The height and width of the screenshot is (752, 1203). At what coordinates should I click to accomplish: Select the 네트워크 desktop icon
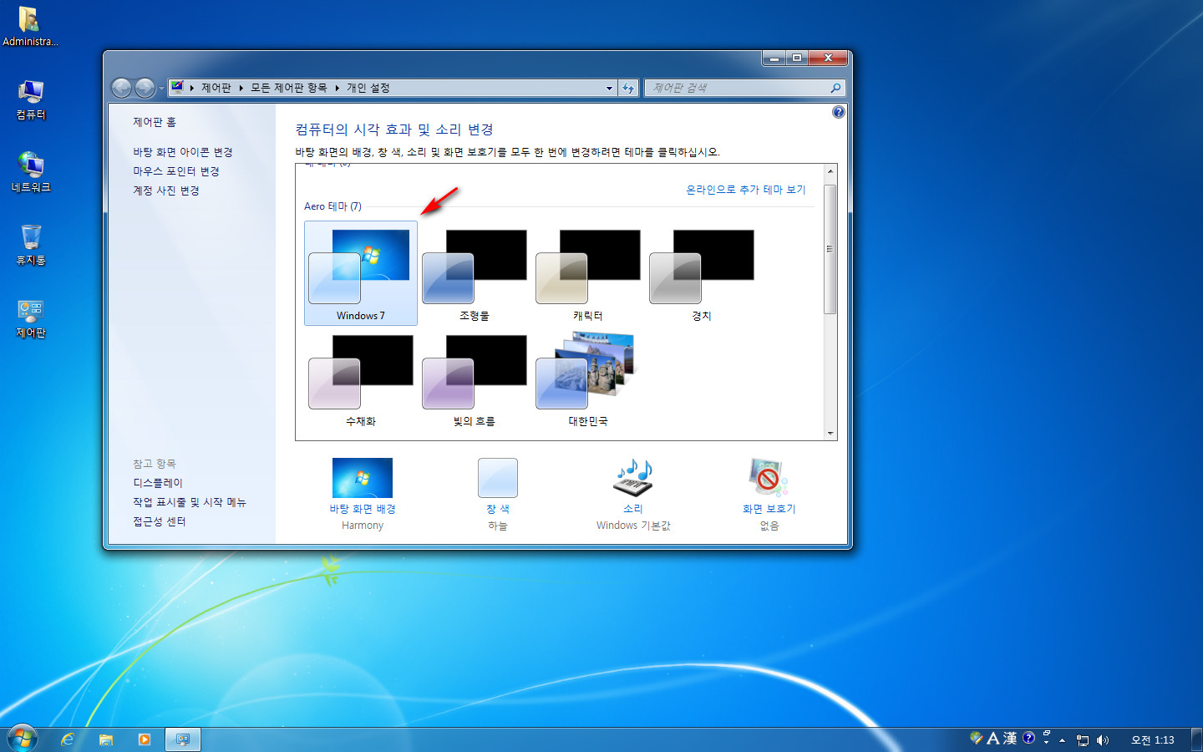pos(31,172)
